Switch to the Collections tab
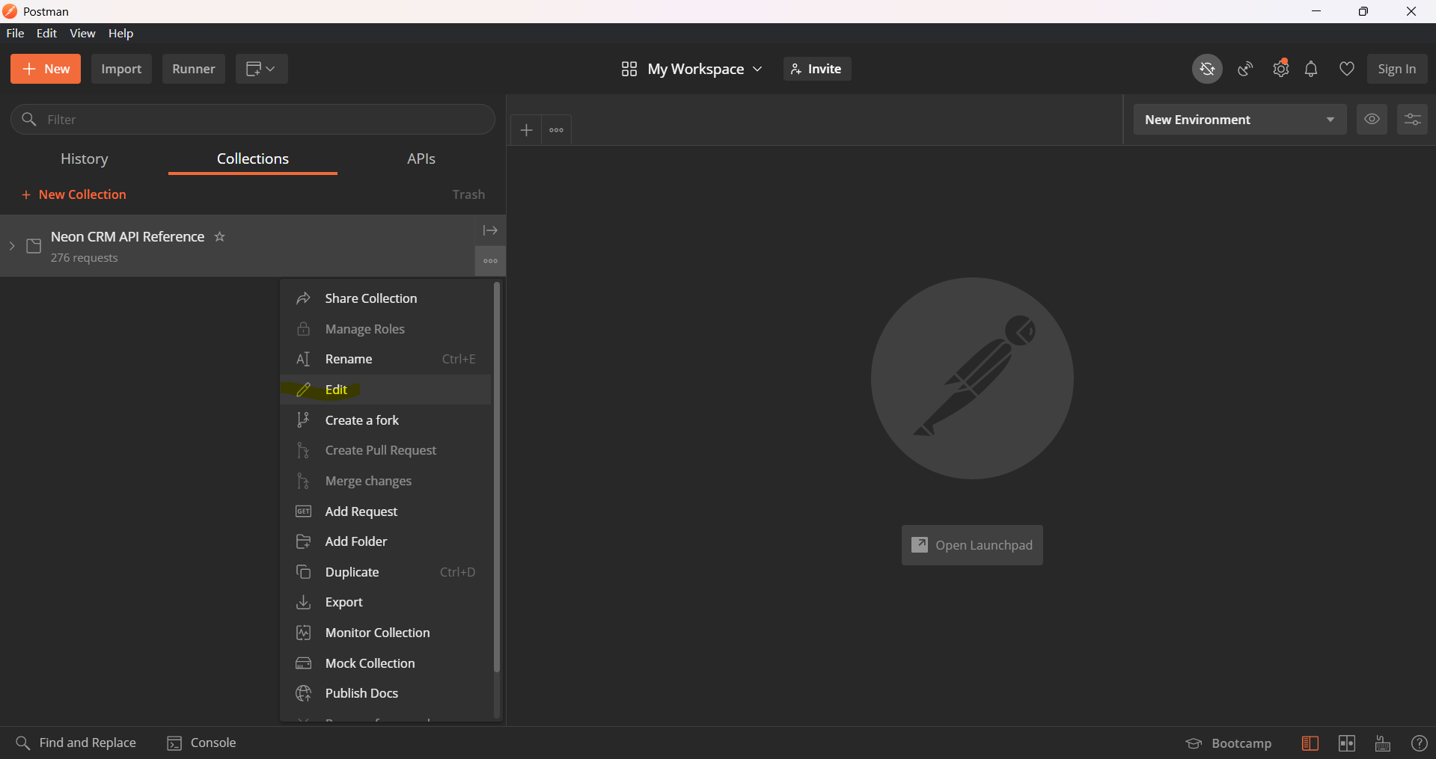Image resolution: width=1436 pixels, height=759 pixels. pyautogui.click(x=253, y=159)
